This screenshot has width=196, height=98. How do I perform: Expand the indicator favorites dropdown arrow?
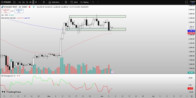tap(62, 2)
